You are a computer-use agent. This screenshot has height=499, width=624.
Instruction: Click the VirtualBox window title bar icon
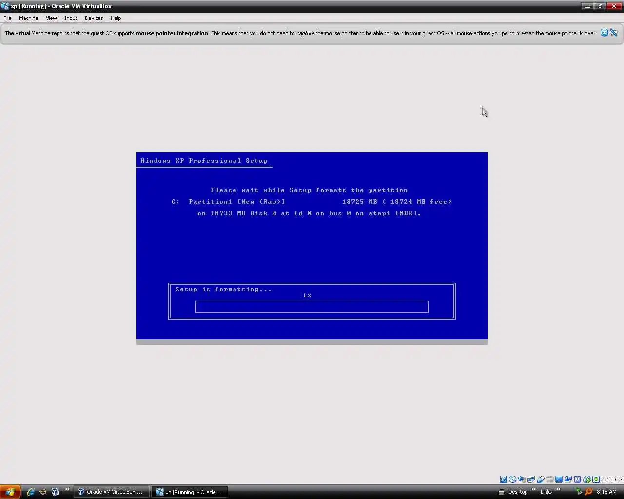click(5, 6)
